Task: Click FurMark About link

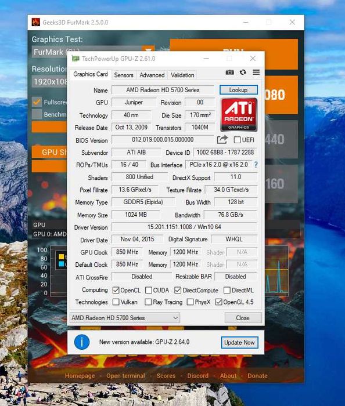Action: pos(228,376)
